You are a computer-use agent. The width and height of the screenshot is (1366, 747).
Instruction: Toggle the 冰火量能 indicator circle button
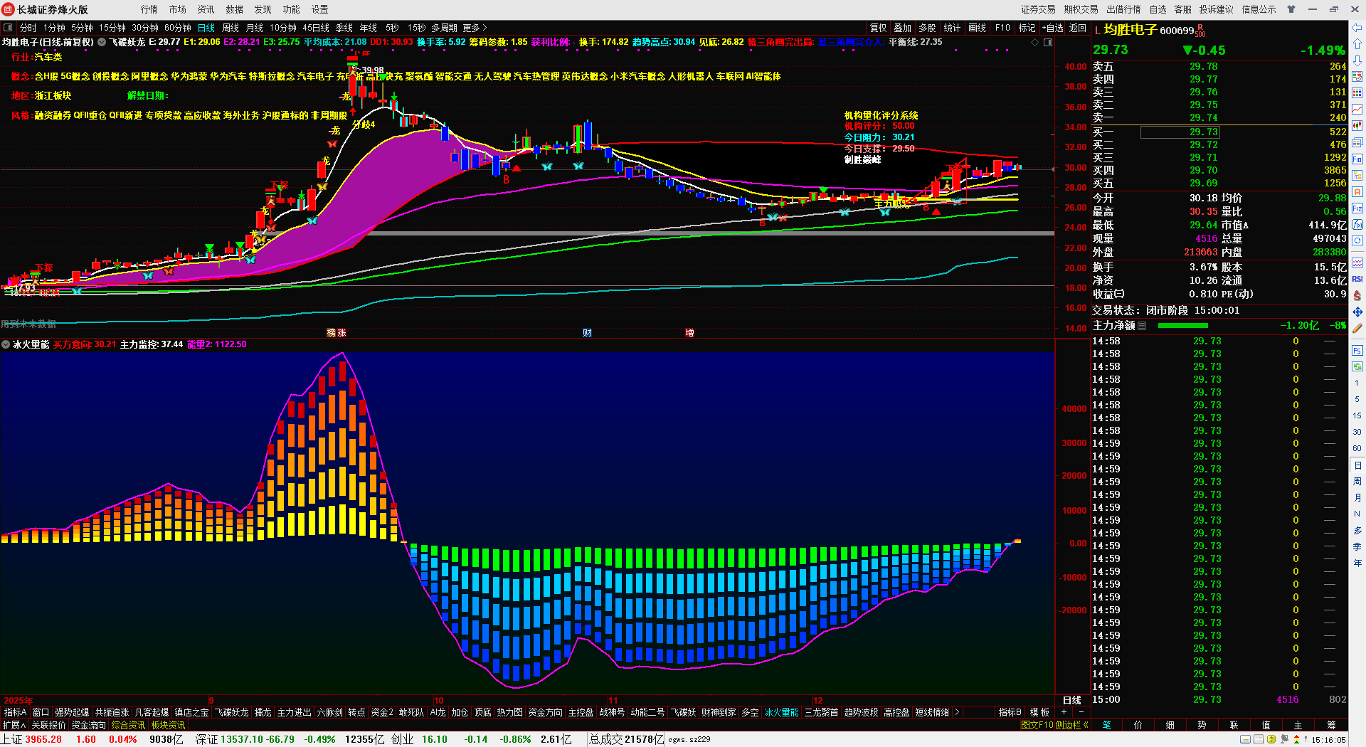[6, 344]
